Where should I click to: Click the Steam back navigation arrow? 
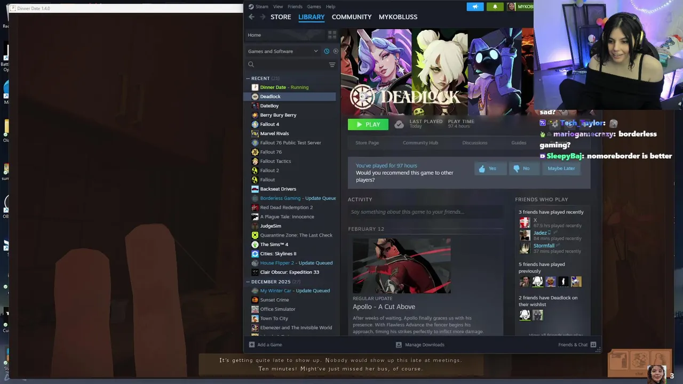[251, 17]
